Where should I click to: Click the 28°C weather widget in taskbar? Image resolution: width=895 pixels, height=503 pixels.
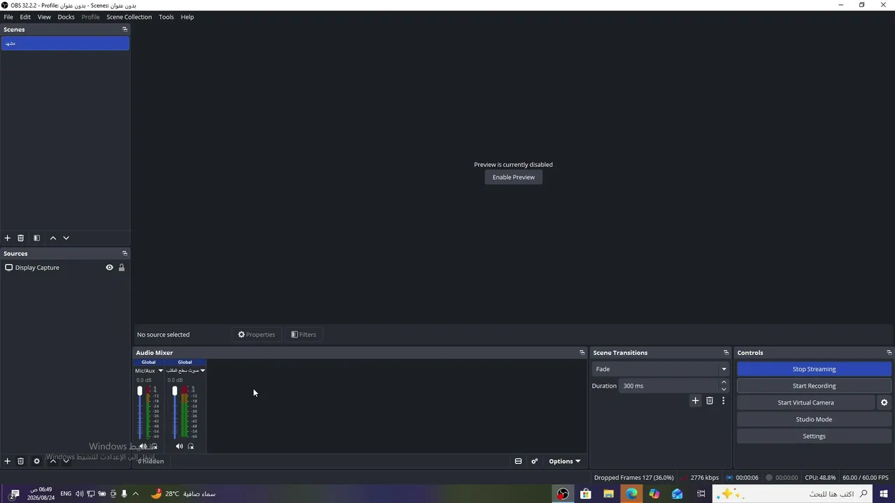[x=183, y=494]
